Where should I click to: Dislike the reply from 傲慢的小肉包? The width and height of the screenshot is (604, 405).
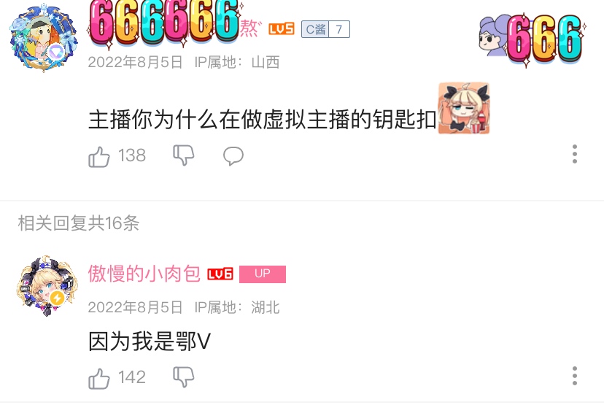(x=183, y=377)
